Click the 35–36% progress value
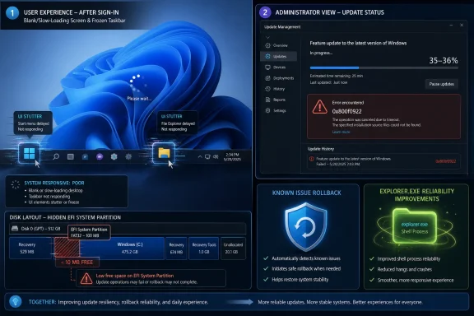 click(x=444, y=60)
